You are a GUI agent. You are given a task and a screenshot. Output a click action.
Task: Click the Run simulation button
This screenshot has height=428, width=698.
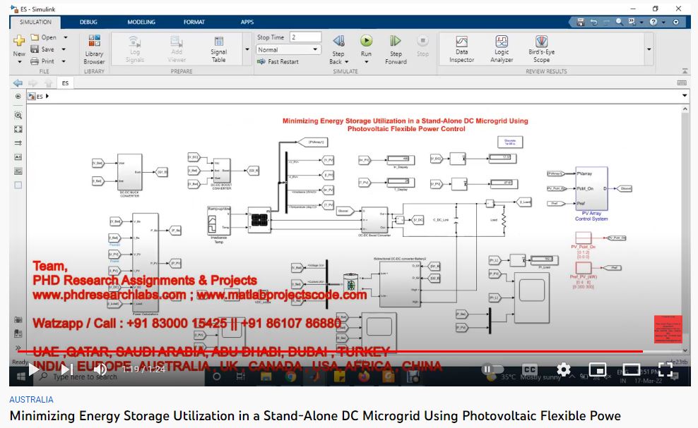click(x=366, y=42)
